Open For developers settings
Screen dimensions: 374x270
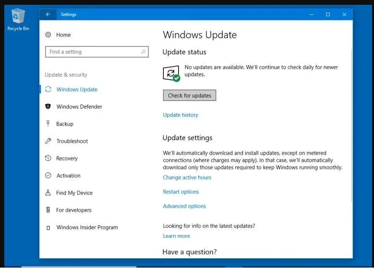(74, 210)
